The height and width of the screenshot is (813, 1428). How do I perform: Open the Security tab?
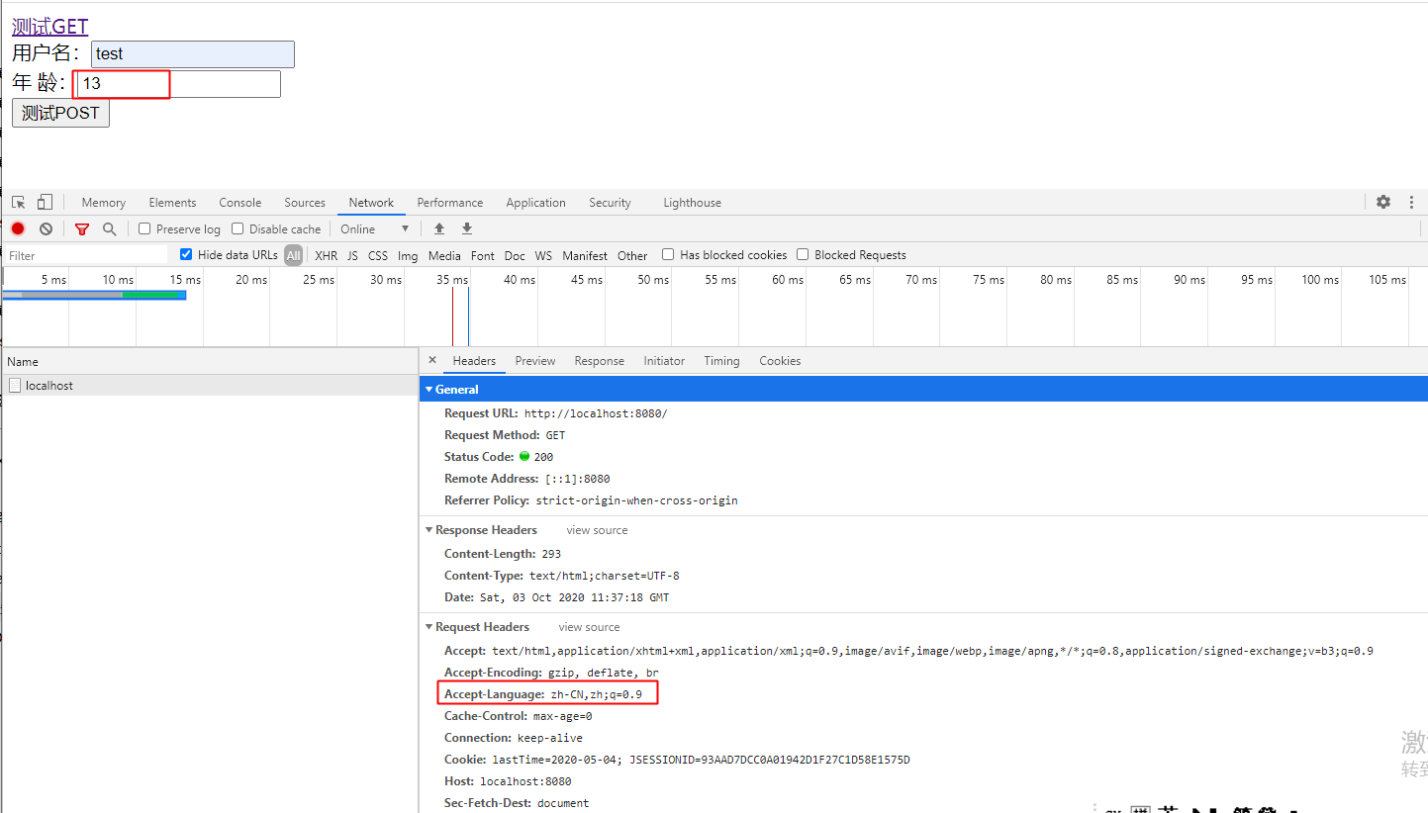coord(610,203)
